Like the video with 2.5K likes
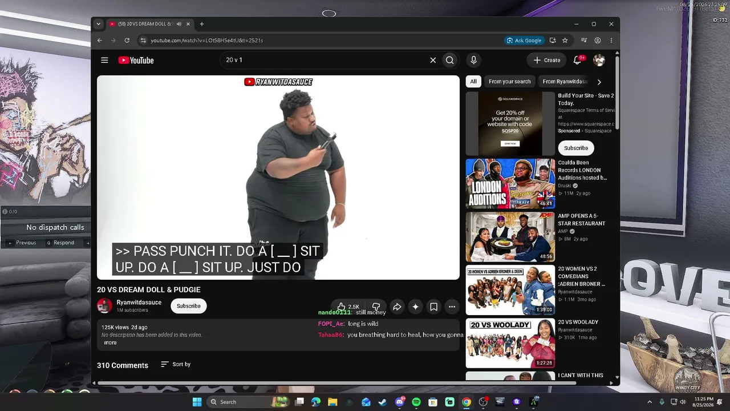730x411 pixels. tap(348, 307)
